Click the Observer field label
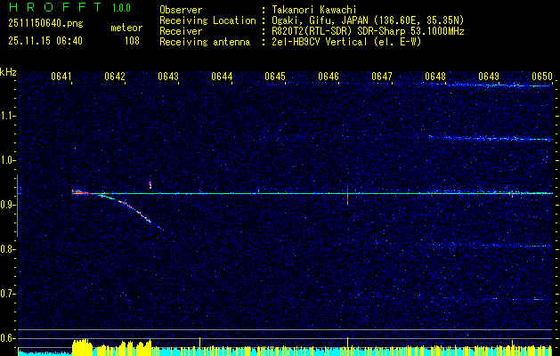Viewport: 560px width, 356px height. coord(181,10)
